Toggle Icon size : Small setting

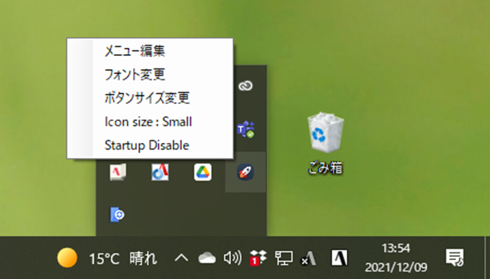pyautogui.click(x=148, y=122)
